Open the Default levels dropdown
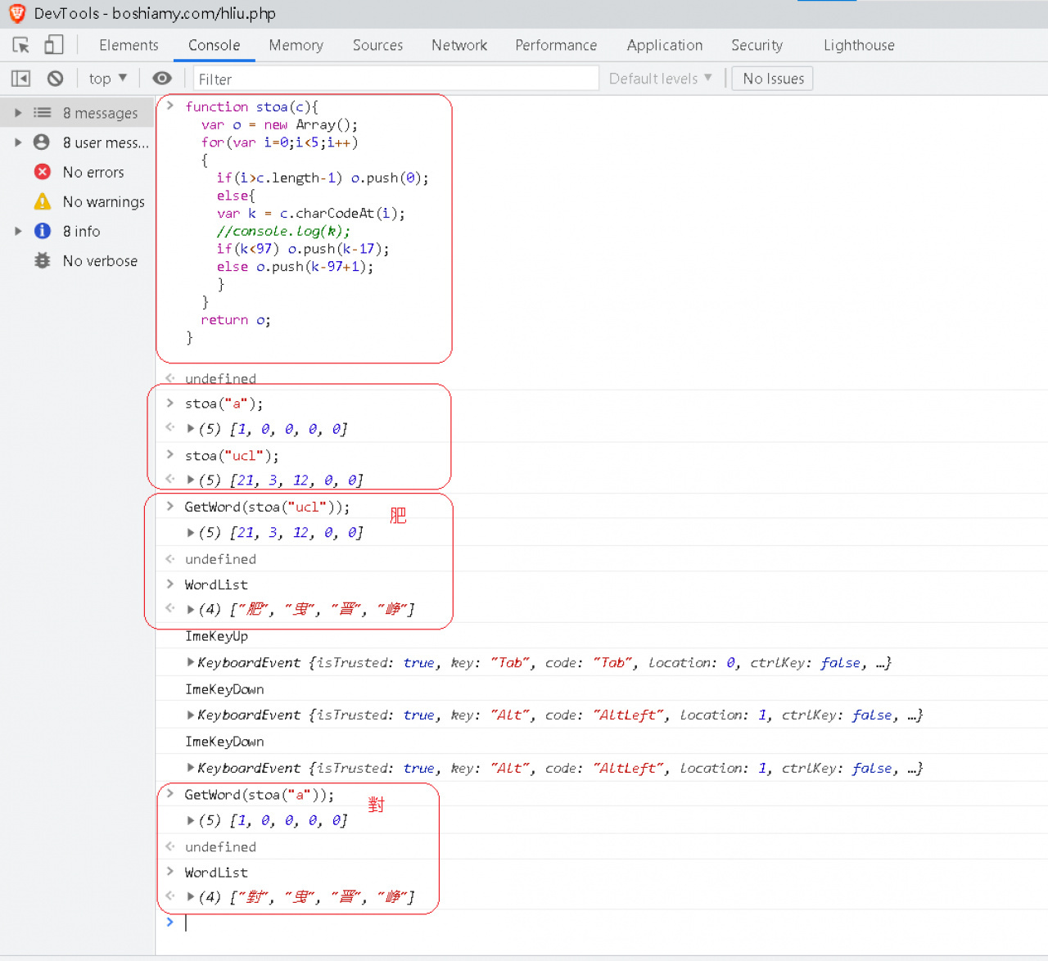Viewport: 1048px width, 961px height. coord(660,79)
